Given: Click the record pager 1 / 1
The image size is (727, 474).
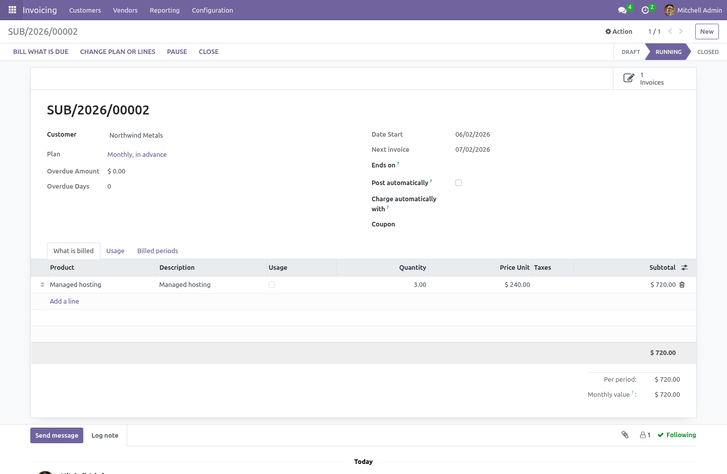Looking at the screenshot, I should pyautogui.click(x=654, y=31).
